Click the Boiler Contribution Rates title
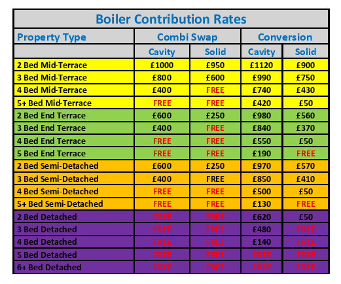 coord(171,19)
